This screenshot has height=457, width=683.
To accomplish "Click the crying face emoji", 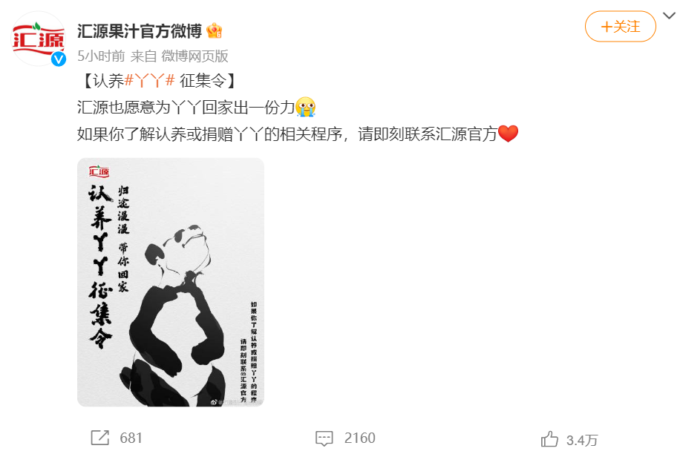I will click(305, 107).
